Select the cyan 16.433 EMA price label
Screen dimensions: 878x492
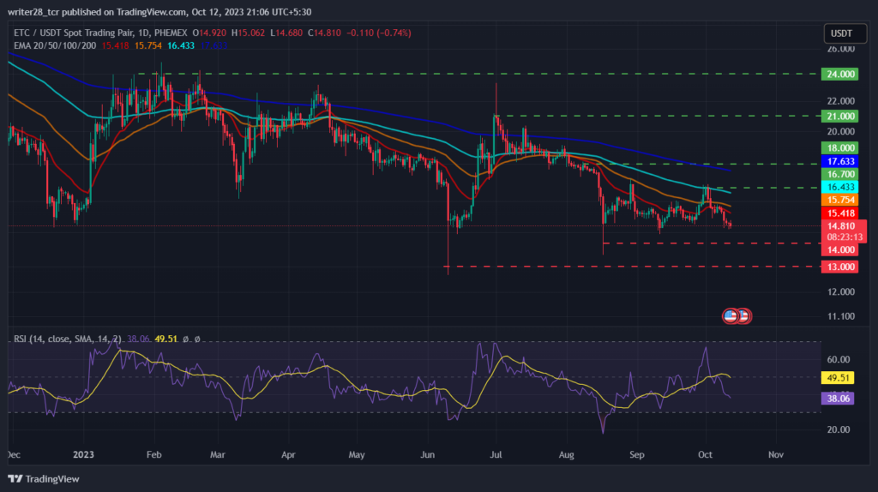tap(839, 187)
